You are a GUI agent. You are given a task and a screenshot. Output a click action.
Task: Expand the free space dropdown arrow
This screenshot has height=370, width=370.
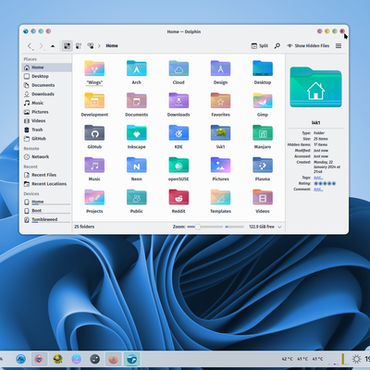pos(279,227)
